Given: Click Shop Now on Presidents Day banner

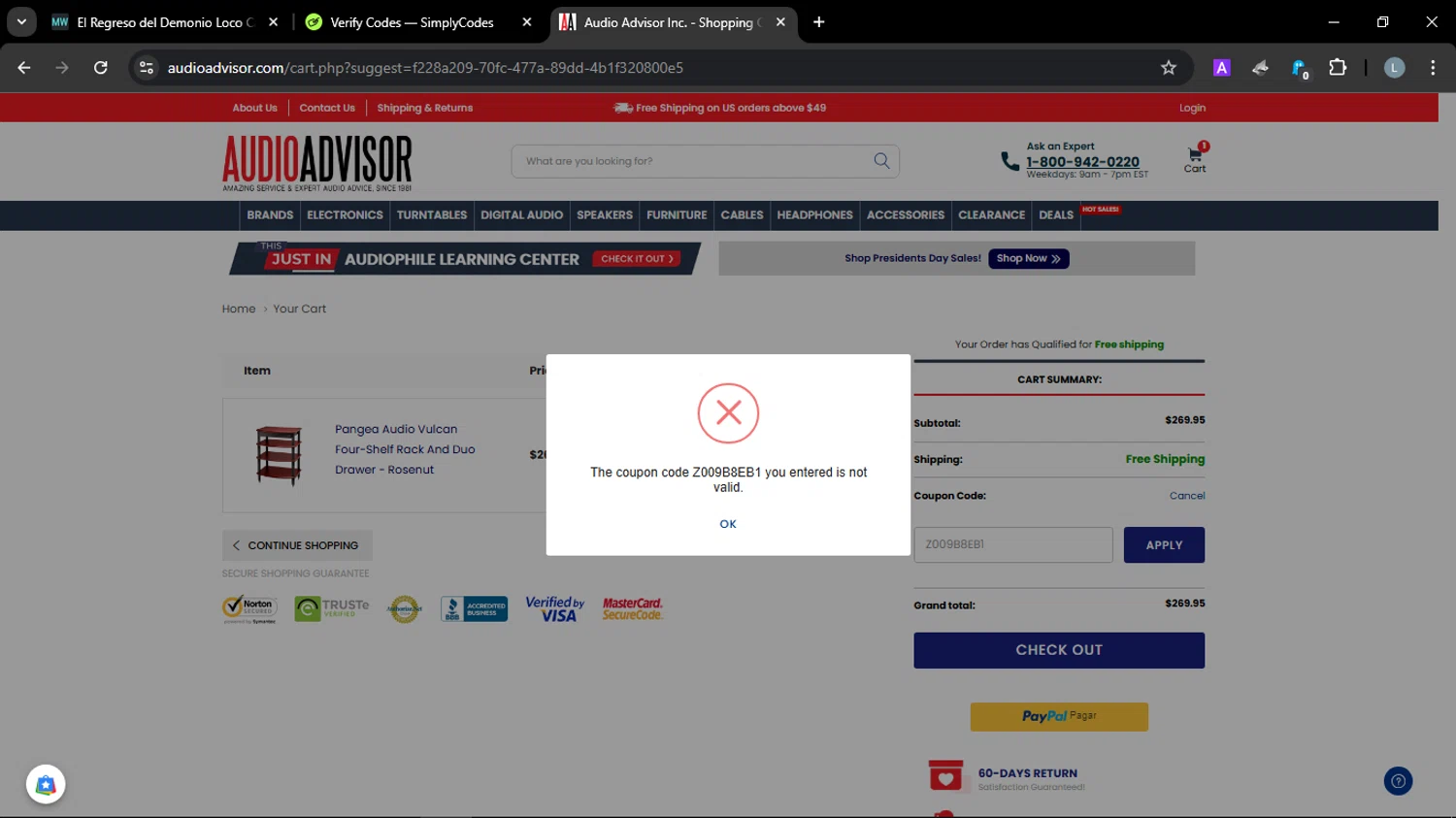Looking at the screenshot, I should [x=1029, y=258].
